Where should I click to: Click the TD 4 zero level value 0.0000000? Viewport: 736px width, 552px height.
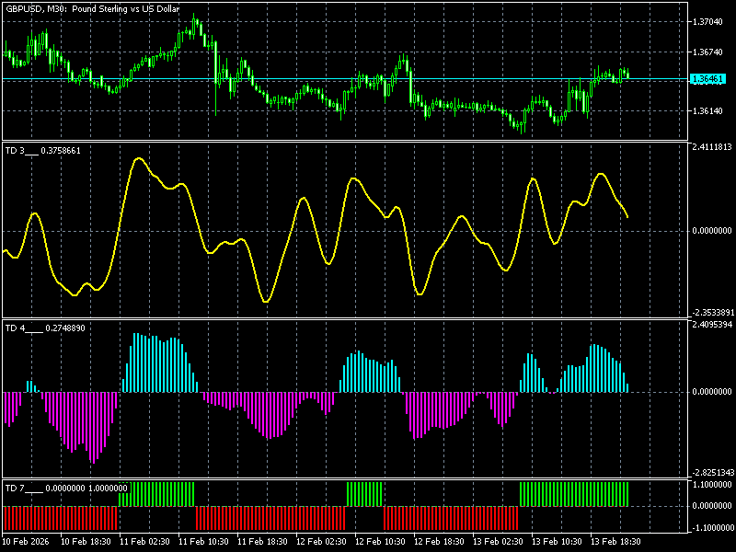pos(711,392)
